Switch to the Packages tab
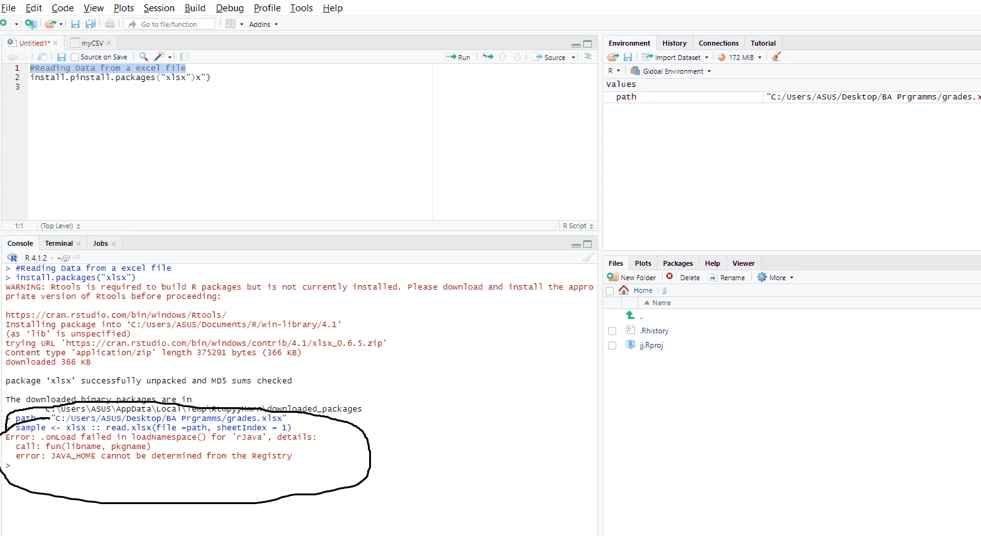 [x=678, y=263]
